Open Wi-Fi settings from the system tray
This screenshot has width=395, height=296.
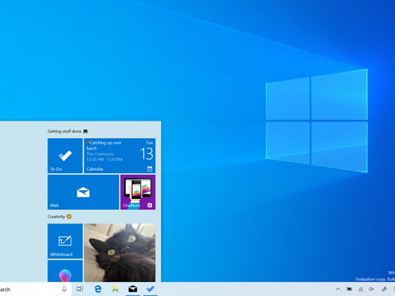click(x=360, y=289)
